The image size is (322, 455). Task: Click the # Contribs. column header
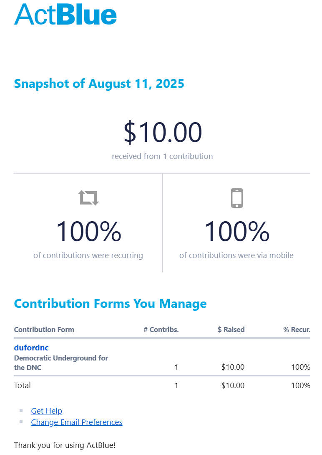tap(161, 330)
